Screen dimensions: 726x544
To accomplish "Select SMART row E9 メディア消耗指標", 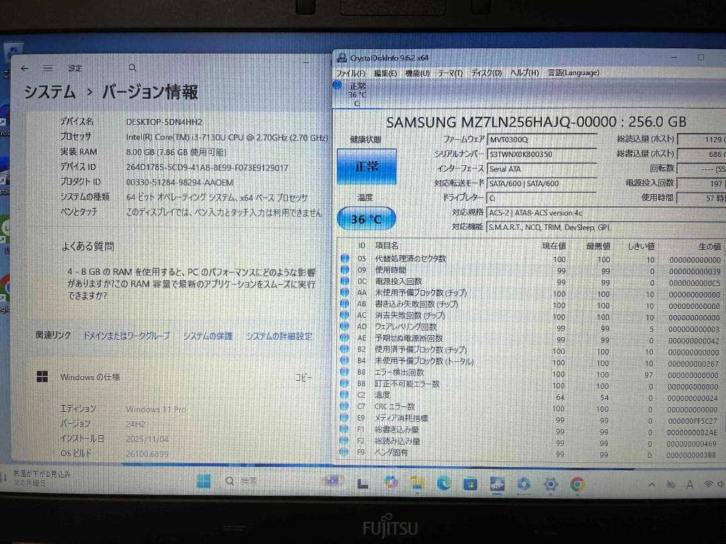I will pos(530,418).
